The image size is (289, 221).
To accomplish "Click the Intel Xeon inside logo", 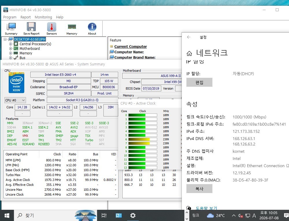I will [16, 83].
